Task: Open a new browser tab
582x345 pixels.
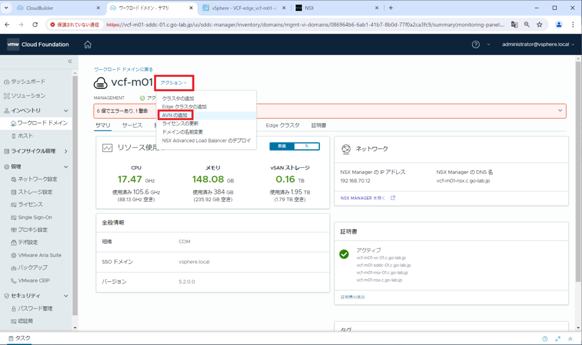Action: click(391, 8)
